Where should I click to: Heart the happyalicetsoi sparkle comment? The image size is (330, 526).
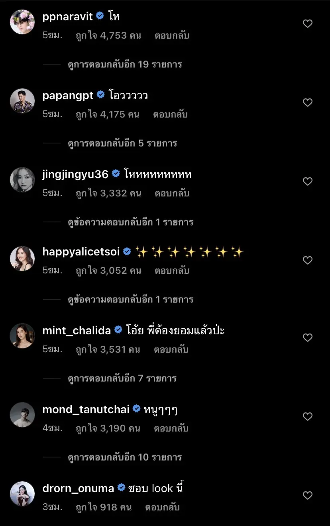pos(307,261)
